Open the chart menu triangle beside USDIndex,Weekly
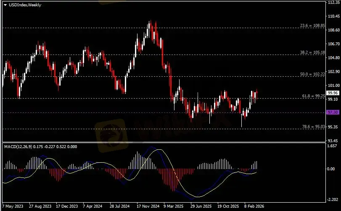 click(x=5, y=5)
